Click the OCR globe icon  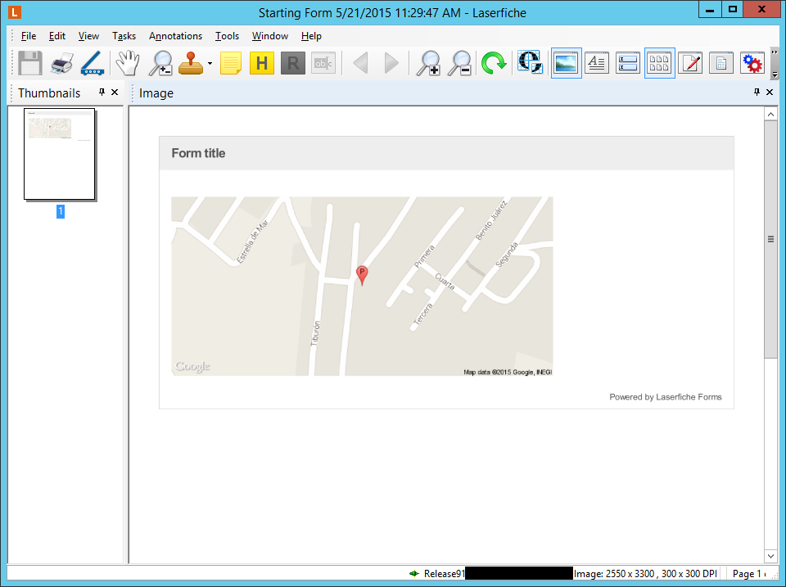coord(531,62)
